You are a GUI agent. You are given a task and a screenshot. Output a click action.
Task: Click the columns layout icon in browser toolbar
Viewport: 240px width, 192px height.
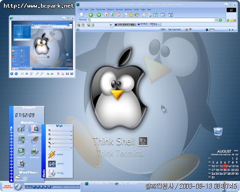click(171, 15)
